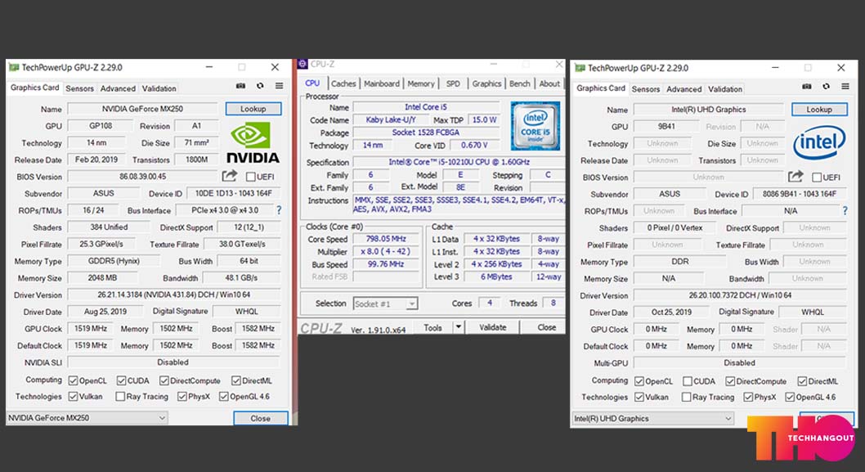865x472 pixels.
Task: Click the NVIDIA logo in GPU-Z
Action: tap(253, 142)
